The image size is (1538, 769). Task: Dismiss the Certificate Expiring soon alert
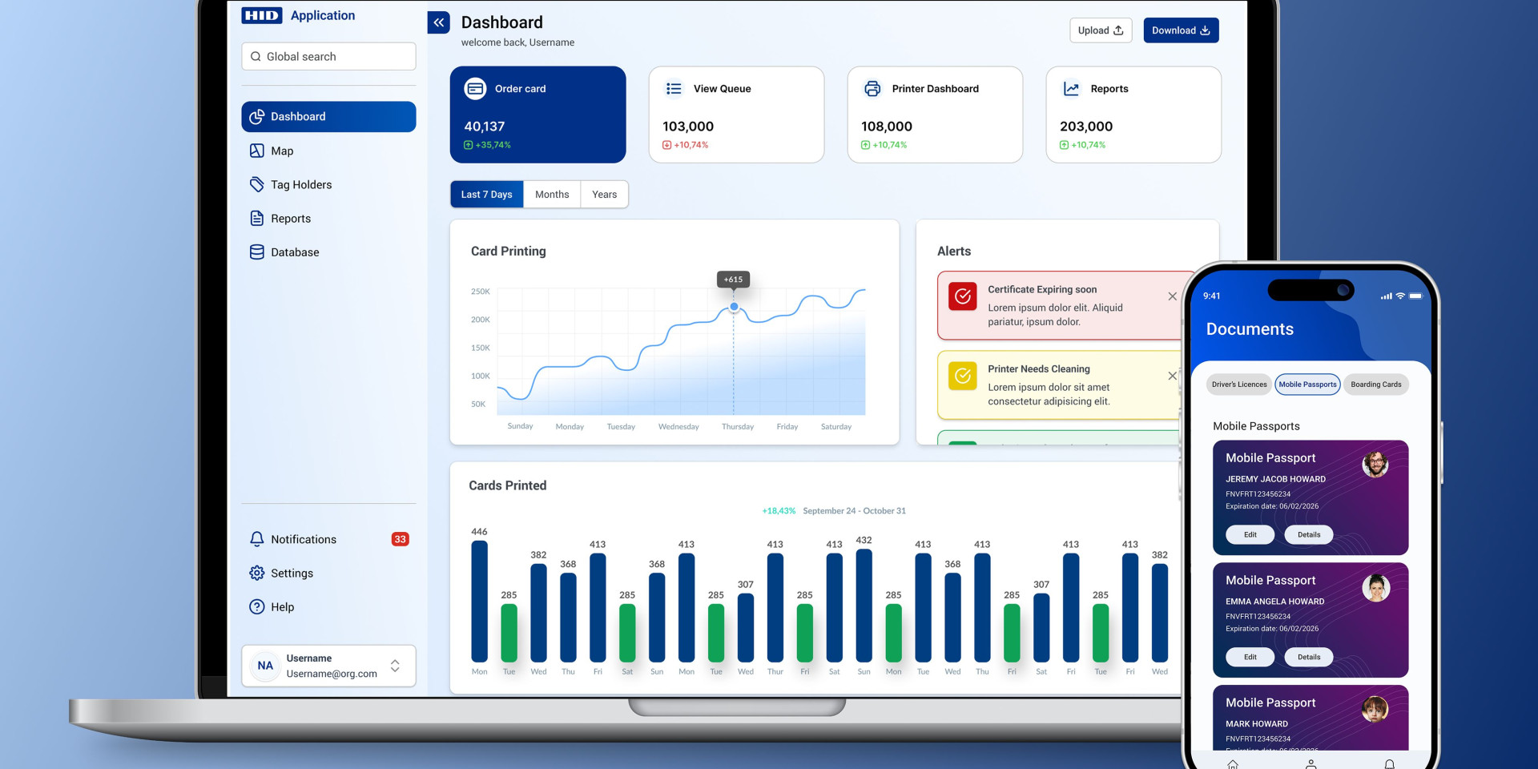click(1172, 296)
